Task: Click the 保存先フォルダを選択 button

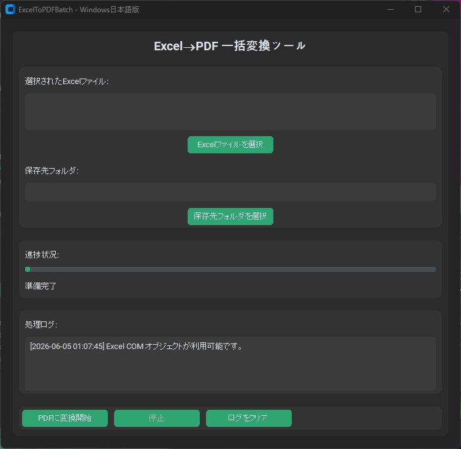Action: coord(230,217)
